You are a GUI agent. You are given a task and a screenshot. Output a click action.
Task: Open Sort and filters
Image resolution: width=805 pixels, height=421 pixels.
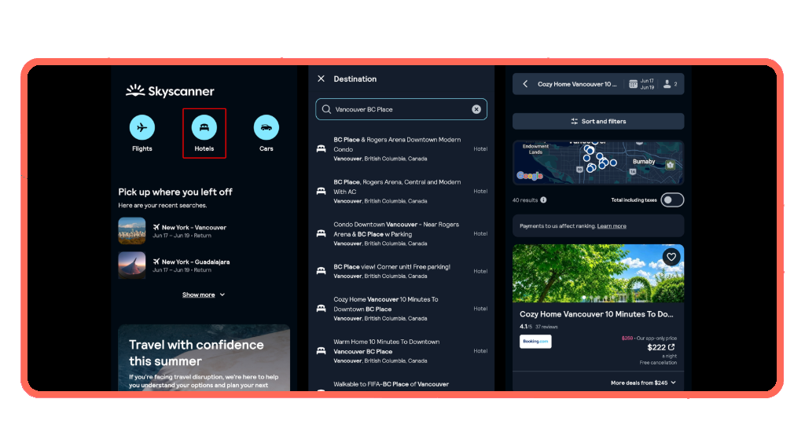click(x=598, y=122)
